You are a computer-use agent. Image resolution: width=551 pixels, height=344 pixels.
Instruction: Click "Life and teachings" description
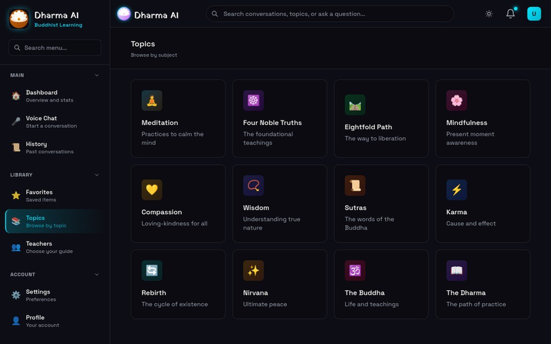pos(372,304)
